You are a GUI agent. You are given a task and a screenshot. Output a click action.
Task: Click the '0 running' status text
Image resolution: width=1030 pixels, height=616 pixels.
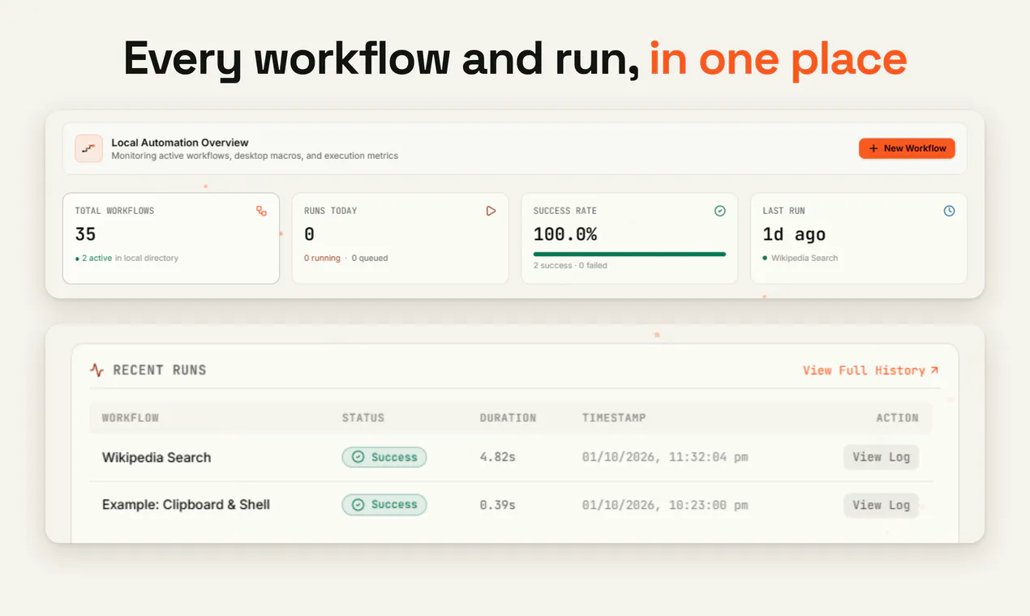pos(322,258)
